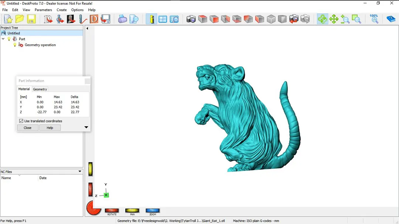Click the yellow vertical thumbwheel
Image resolution: width=399 pixels, height=224 pixels.
point(91,169)
